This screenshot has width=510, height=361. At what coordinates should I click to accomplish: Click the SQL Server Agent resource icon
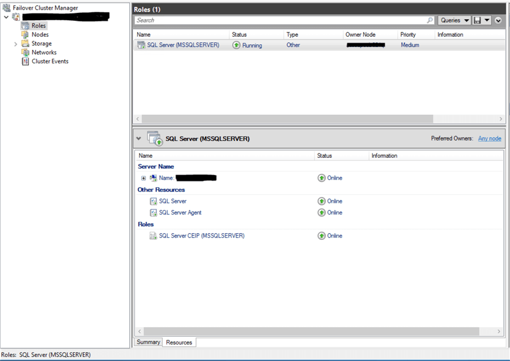click(153, 213)
